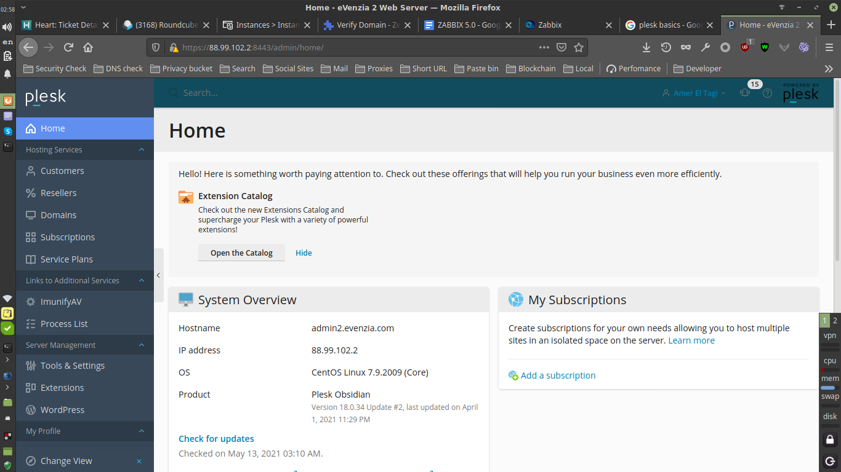
Task: Click the Firefox address bar URL
Action: click(357, 47)
